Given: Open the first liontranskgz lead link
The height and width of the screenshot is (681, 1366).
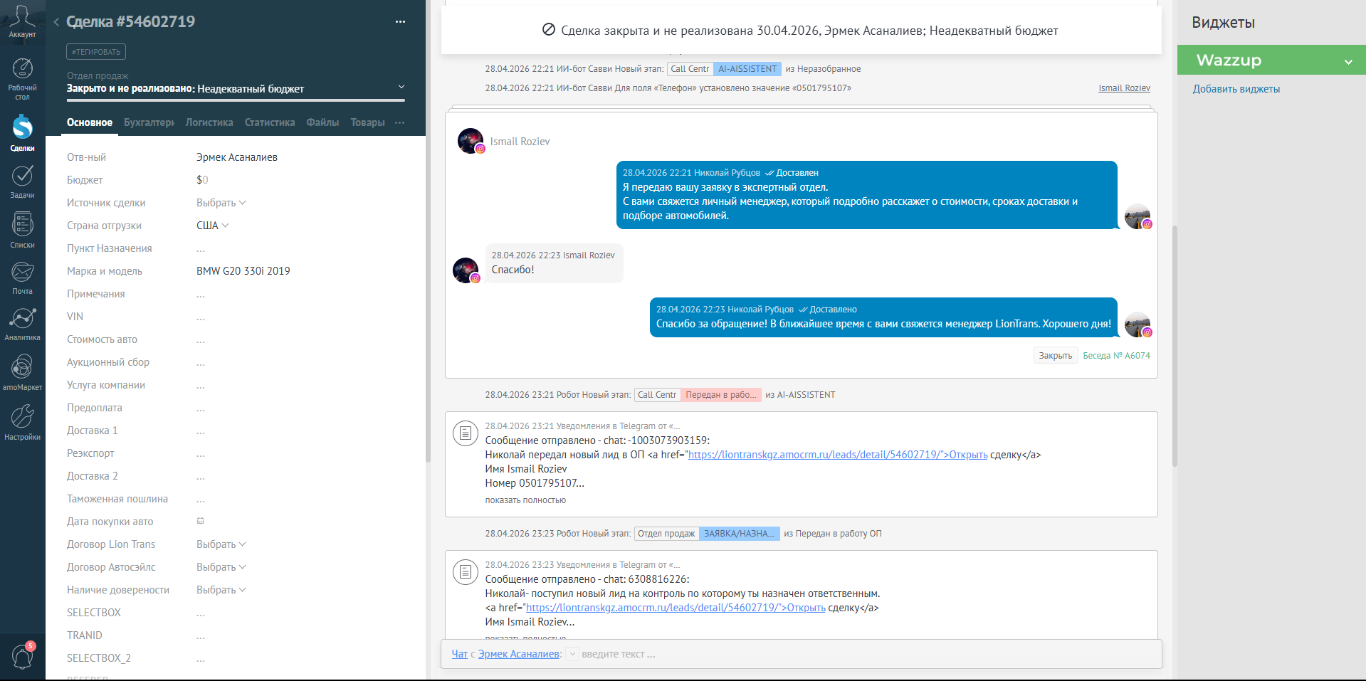Looking at the screenshot, I should click(838, 455).
